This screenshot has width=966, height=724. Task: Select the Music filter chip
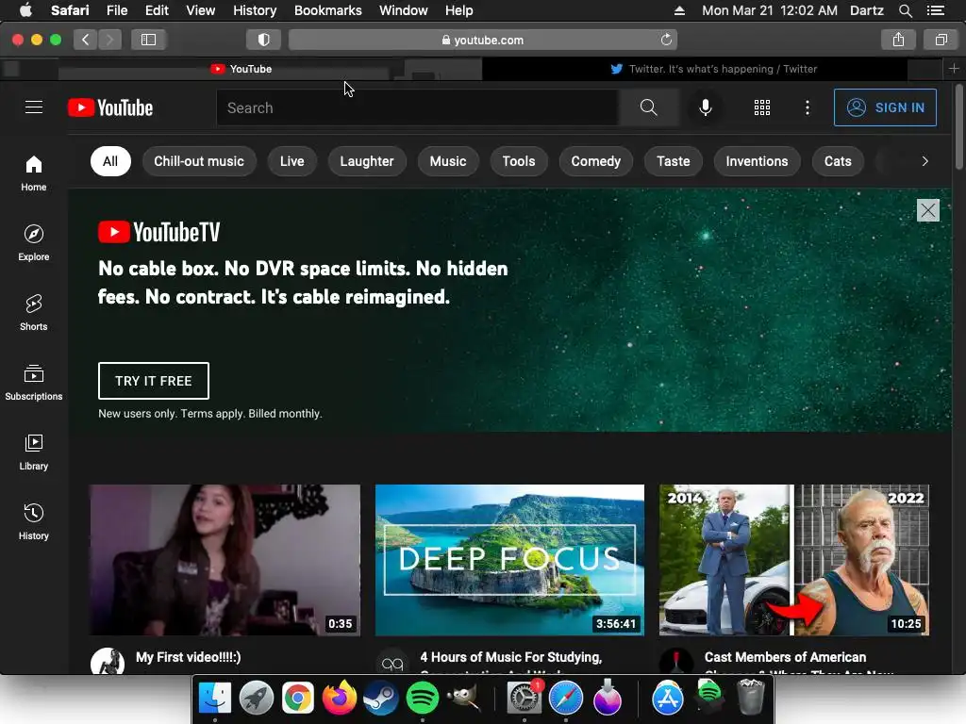coord(448,161)
